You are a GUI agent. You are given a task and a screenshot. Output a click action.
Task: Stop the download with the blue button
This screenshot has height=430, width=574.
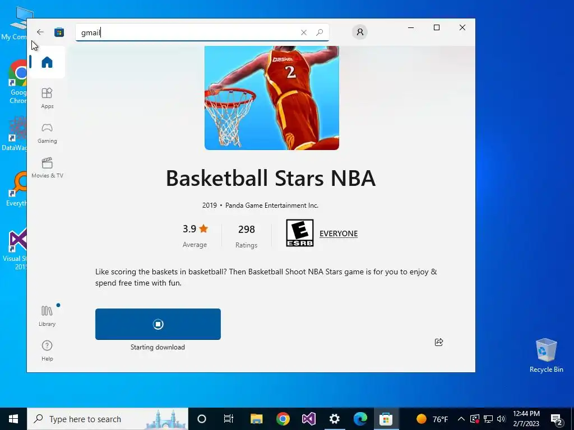[158, 324]
